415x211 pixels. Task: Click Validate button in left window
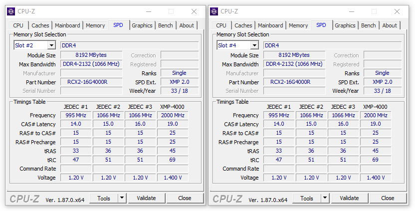point(146,199)
